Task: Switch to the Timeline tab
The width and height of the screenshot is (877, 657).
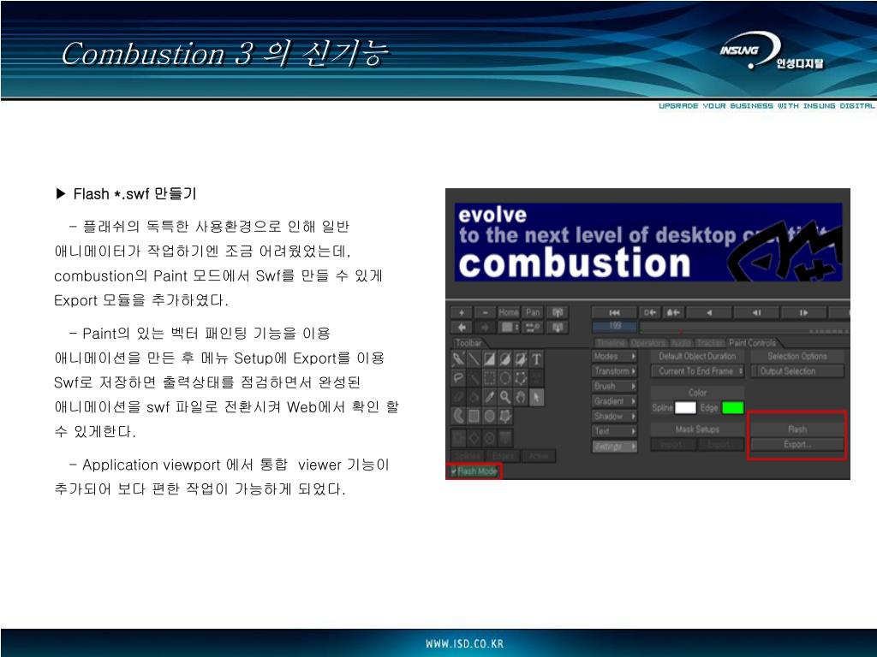Action: [611, 343]
